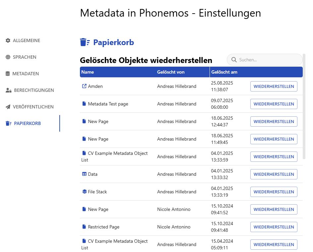
Task: Restore the Data table
Action: point(274,174)
